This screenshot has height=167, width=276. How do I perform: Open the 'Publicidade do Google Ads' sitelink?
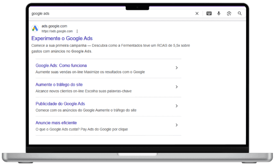pyautogui.click(x=60, y=104)
